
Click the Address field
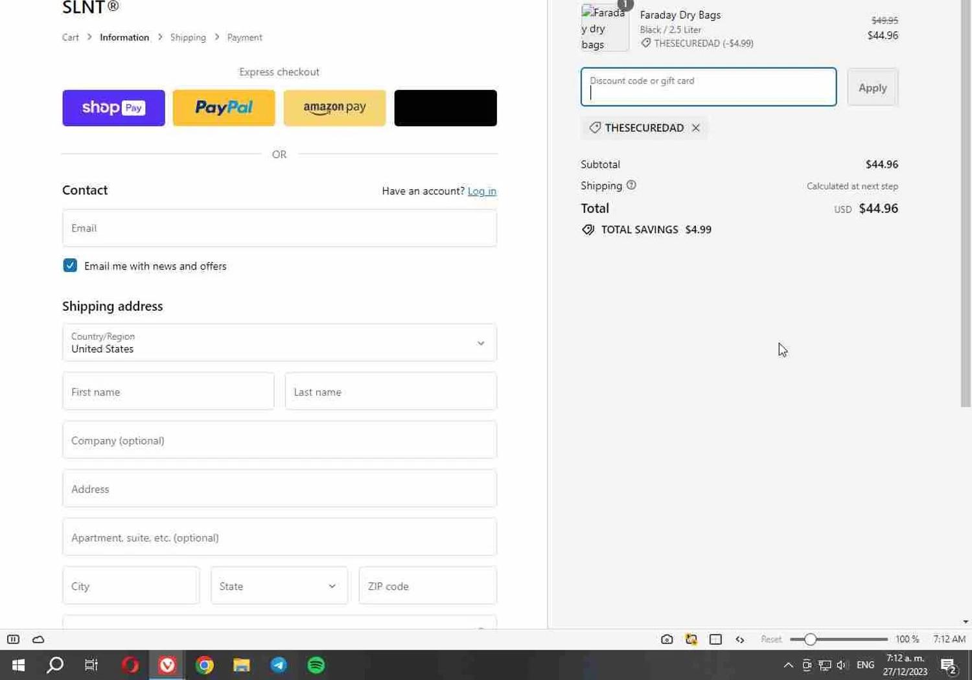point(279,488)
